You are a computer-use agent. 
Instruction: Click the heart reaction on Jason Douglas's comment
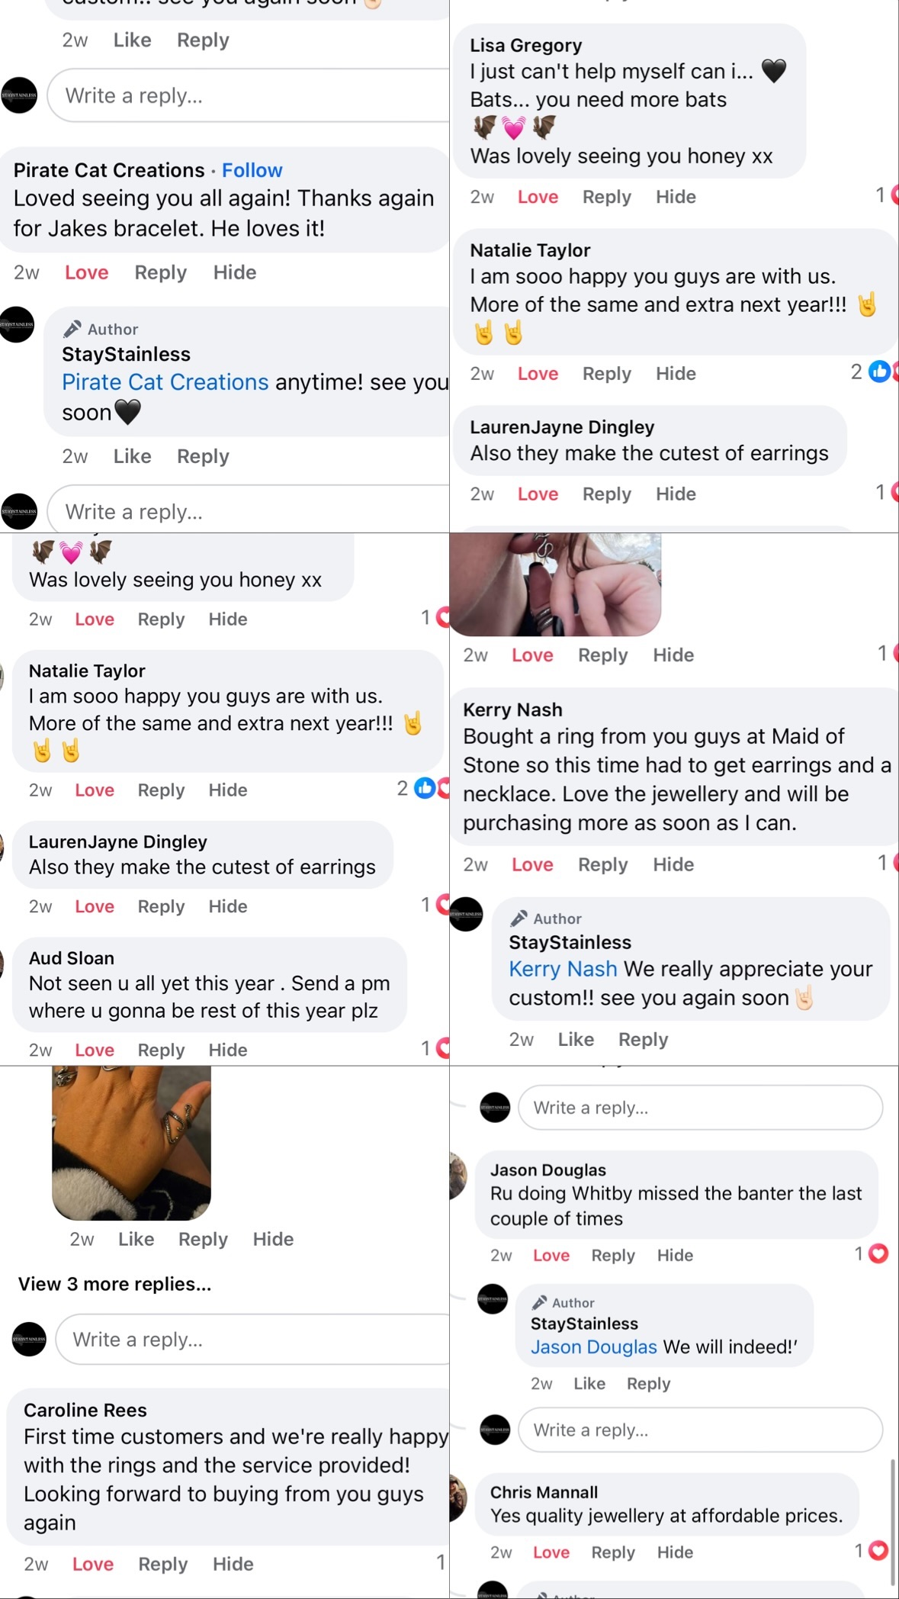tap(878, 1253)
